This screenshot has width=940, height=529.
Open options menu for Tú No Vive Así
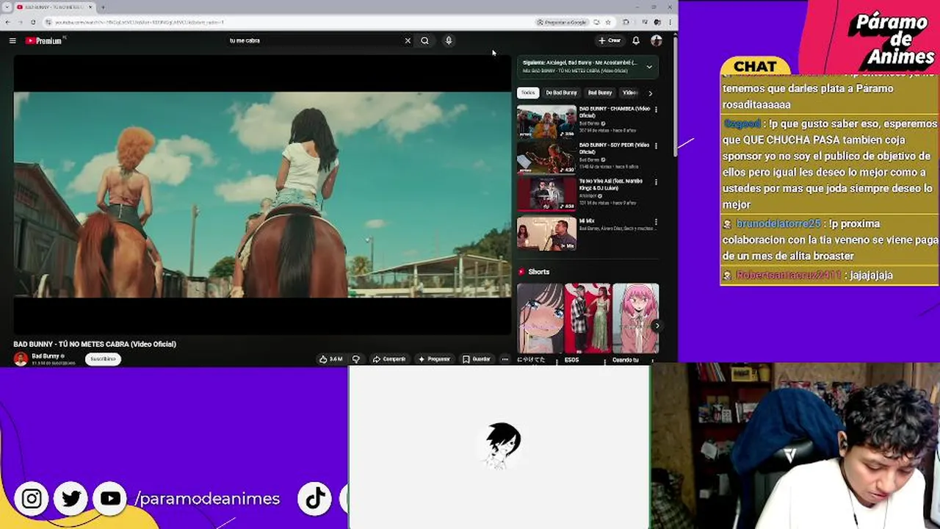656,181
